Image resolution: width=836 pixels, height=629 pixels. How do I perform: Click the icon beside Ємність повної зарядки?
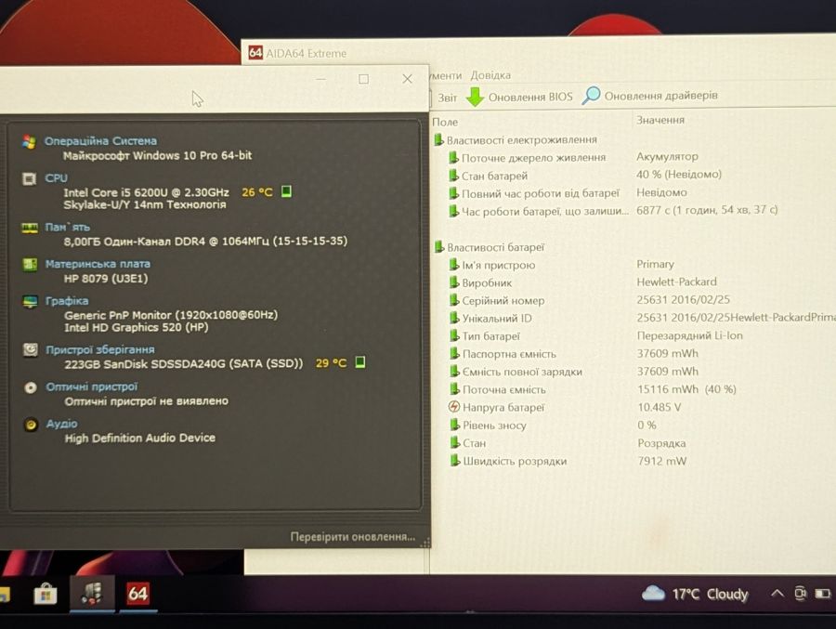coord(455,372)
